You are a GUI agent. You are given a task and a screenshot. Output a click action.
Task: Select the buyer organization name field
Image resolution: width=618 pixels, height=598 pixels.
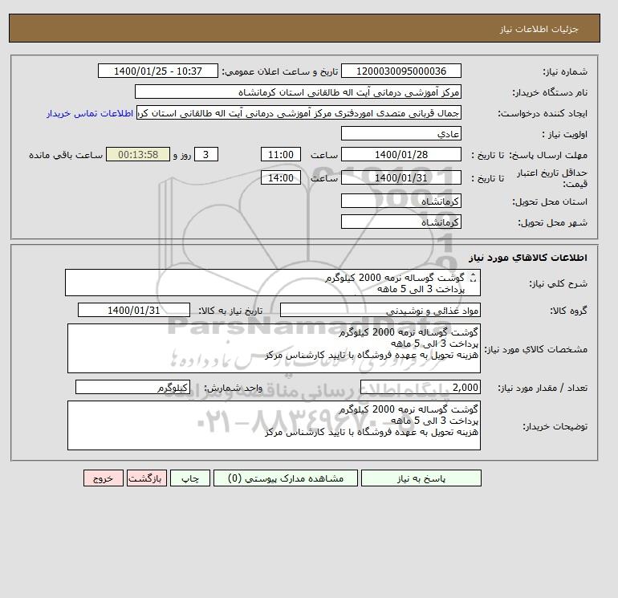[298, 92]
